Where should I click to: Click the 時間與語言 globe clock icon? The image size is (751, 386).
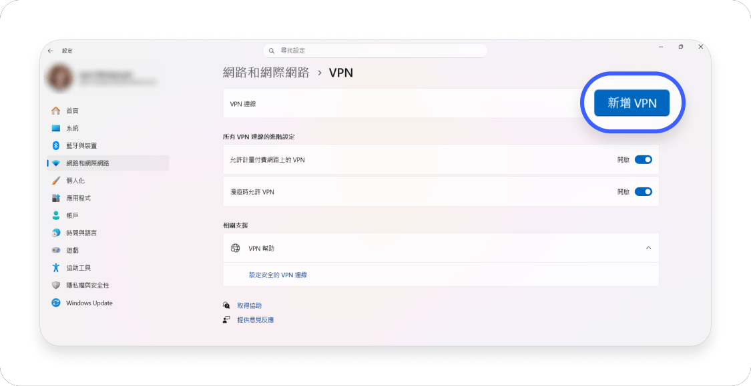point(56,233)
